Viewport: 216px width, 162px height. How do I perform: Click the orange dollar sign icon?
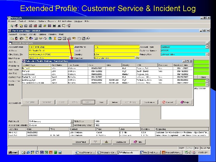pyautogui.click(x=55, y=39)
